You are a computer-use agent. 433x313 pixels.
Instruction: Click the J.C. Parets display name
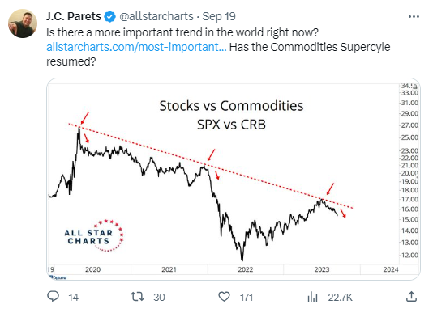[74, 16]
